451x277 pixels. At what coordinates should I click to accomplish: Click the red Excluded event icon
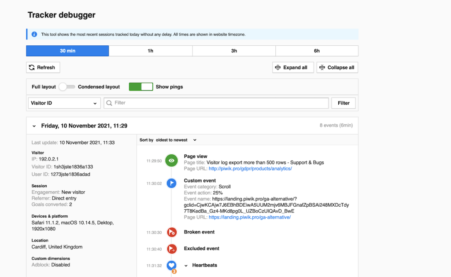172,249
